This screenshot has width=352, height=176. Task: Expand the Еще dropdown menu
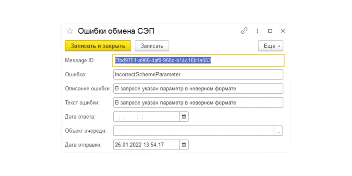click(271, 46)
